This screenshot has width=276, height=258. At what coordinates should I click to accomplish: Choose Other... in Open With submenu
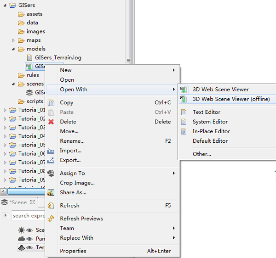coord(227,154)
